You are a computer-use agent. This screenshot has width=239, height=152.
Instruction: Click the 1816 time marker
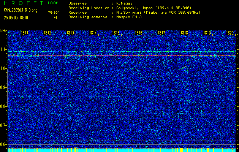pos(139,33)
